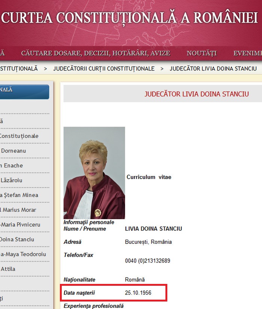Image resolution: width=262 pixels, height=309 pixels.
Task: Open the Marius Morar sidebar link
Action: (18, 210)
